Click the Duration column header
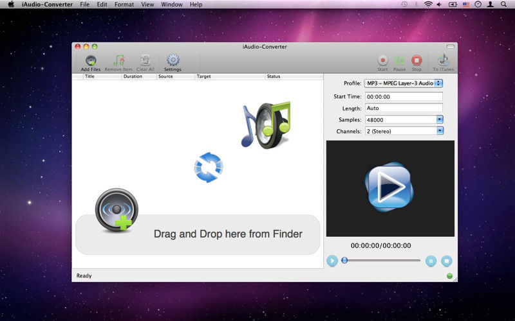515x321 pixels. coord(139,76)
